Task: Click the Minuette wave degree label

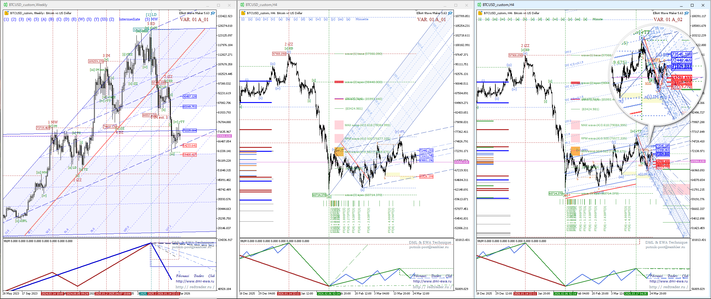Action: click(362, 19)
